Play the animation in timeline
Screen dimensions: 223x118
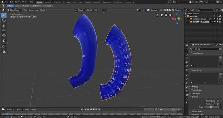94,109
